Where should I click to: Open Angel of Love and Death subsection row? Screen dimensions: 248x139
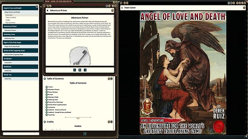(x=21, y=12)
